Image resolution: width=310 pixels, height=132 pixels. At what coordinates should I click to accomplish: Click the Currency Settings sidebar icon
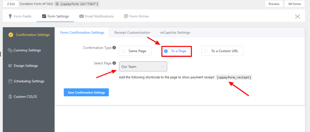pyautogui.click(x=10, y=50)
